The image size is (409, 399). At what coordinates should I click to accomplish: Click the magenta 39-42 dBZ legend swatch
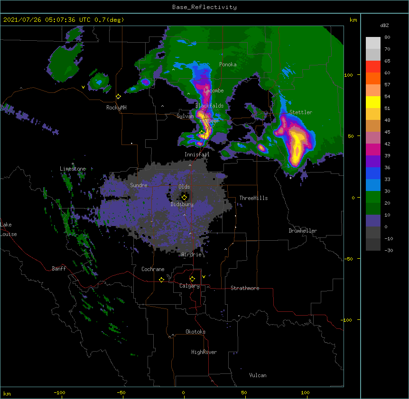pos(373,149)
